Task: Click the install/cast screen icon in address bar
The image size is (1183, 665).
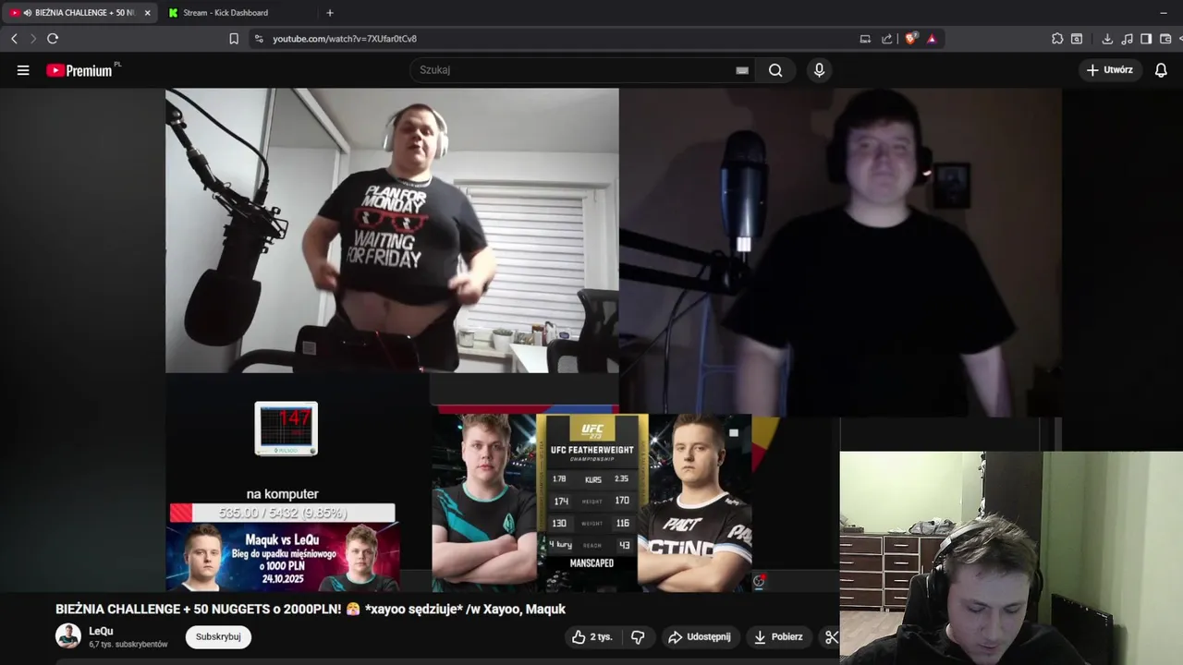Action: (x=865, y=39)
